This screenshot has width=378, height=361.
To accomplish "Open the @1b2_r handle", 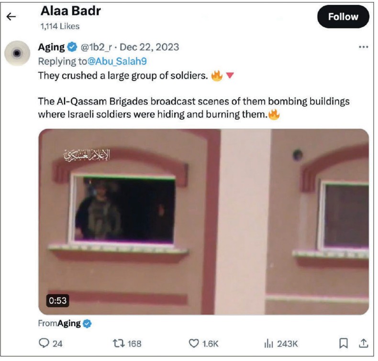I will point(96,47).
